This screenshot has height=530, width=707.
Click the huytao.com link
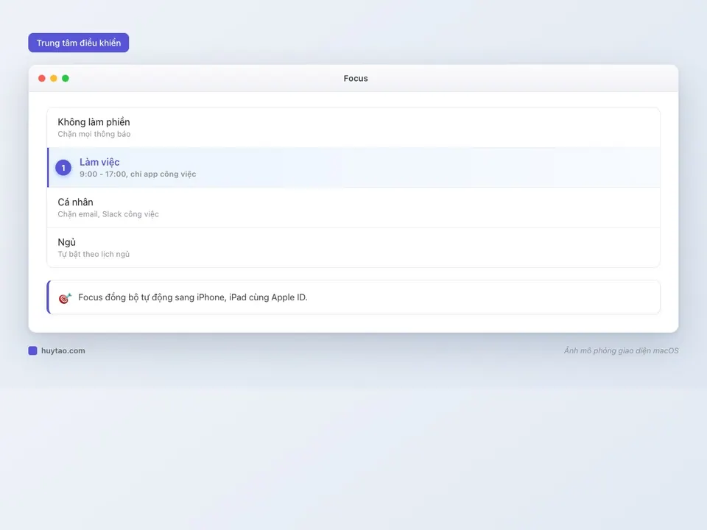(63, 350)
